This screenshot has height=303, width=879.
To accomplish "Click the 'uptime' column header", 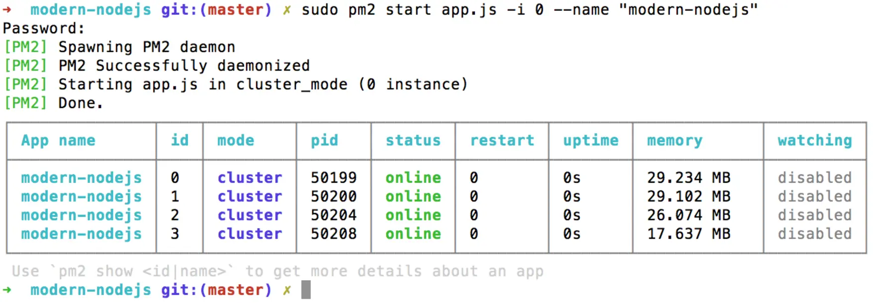I will [591, 141].
